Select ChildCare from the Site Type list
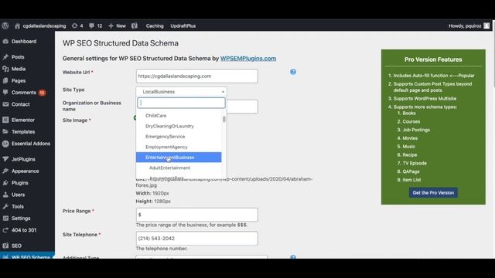495x278 pixels. point(179,116)
